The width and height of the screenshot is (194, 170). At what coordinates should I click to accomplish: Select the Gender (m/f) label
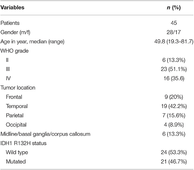coord(15,33)
